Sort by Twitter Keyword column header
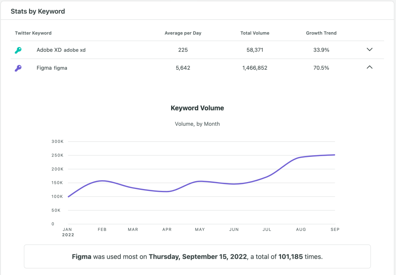Screen dimensions: 396x275 [33, 33]
